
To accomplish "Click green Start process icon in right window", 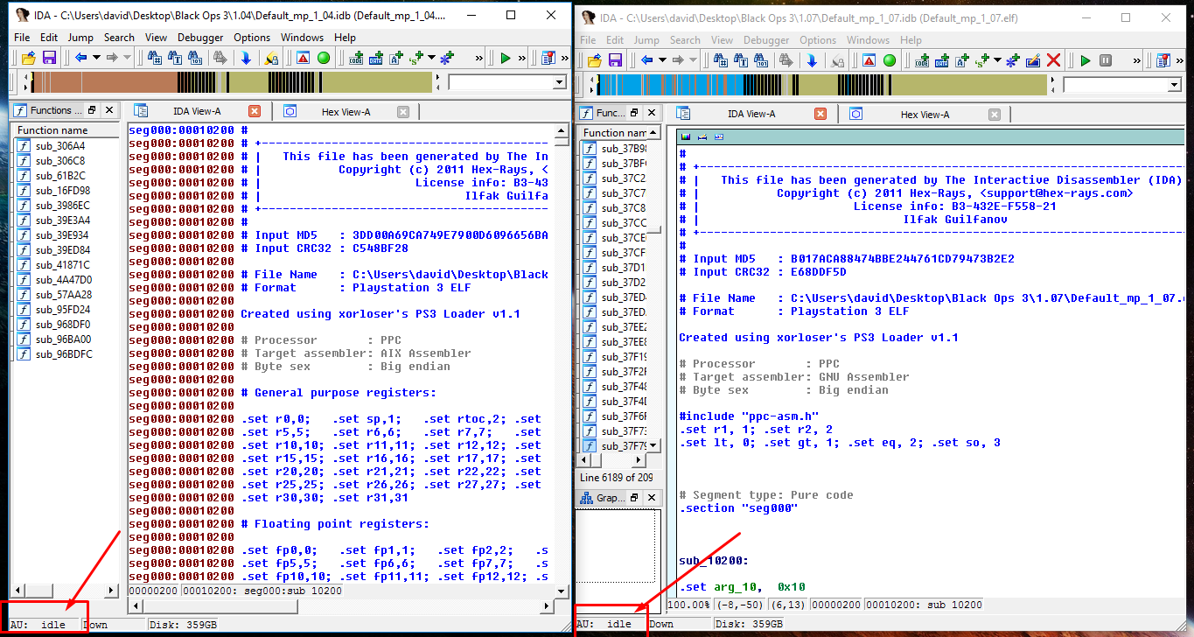I will point(1086,60).
